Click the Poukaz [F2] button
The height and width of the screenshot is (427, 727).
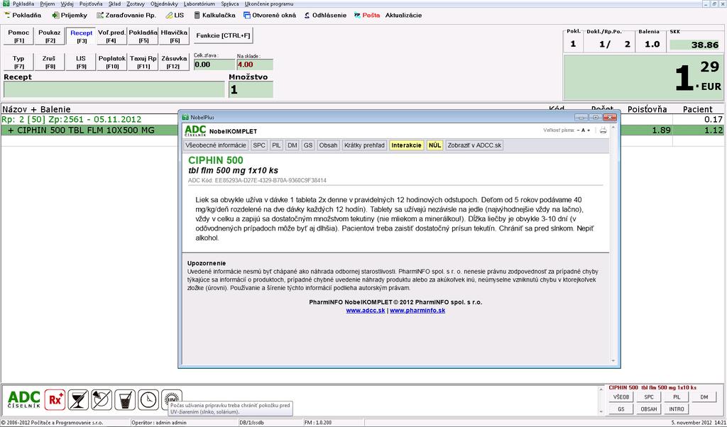click(50, 36)
